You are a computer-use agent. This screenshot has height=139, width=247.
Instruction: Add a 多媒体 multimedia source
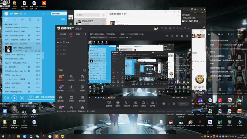(x=135, y=104)
